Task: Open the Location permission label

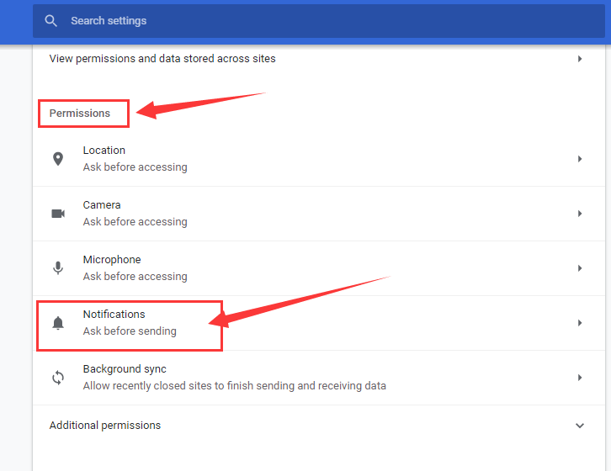Action: click(x=104, y=151)
